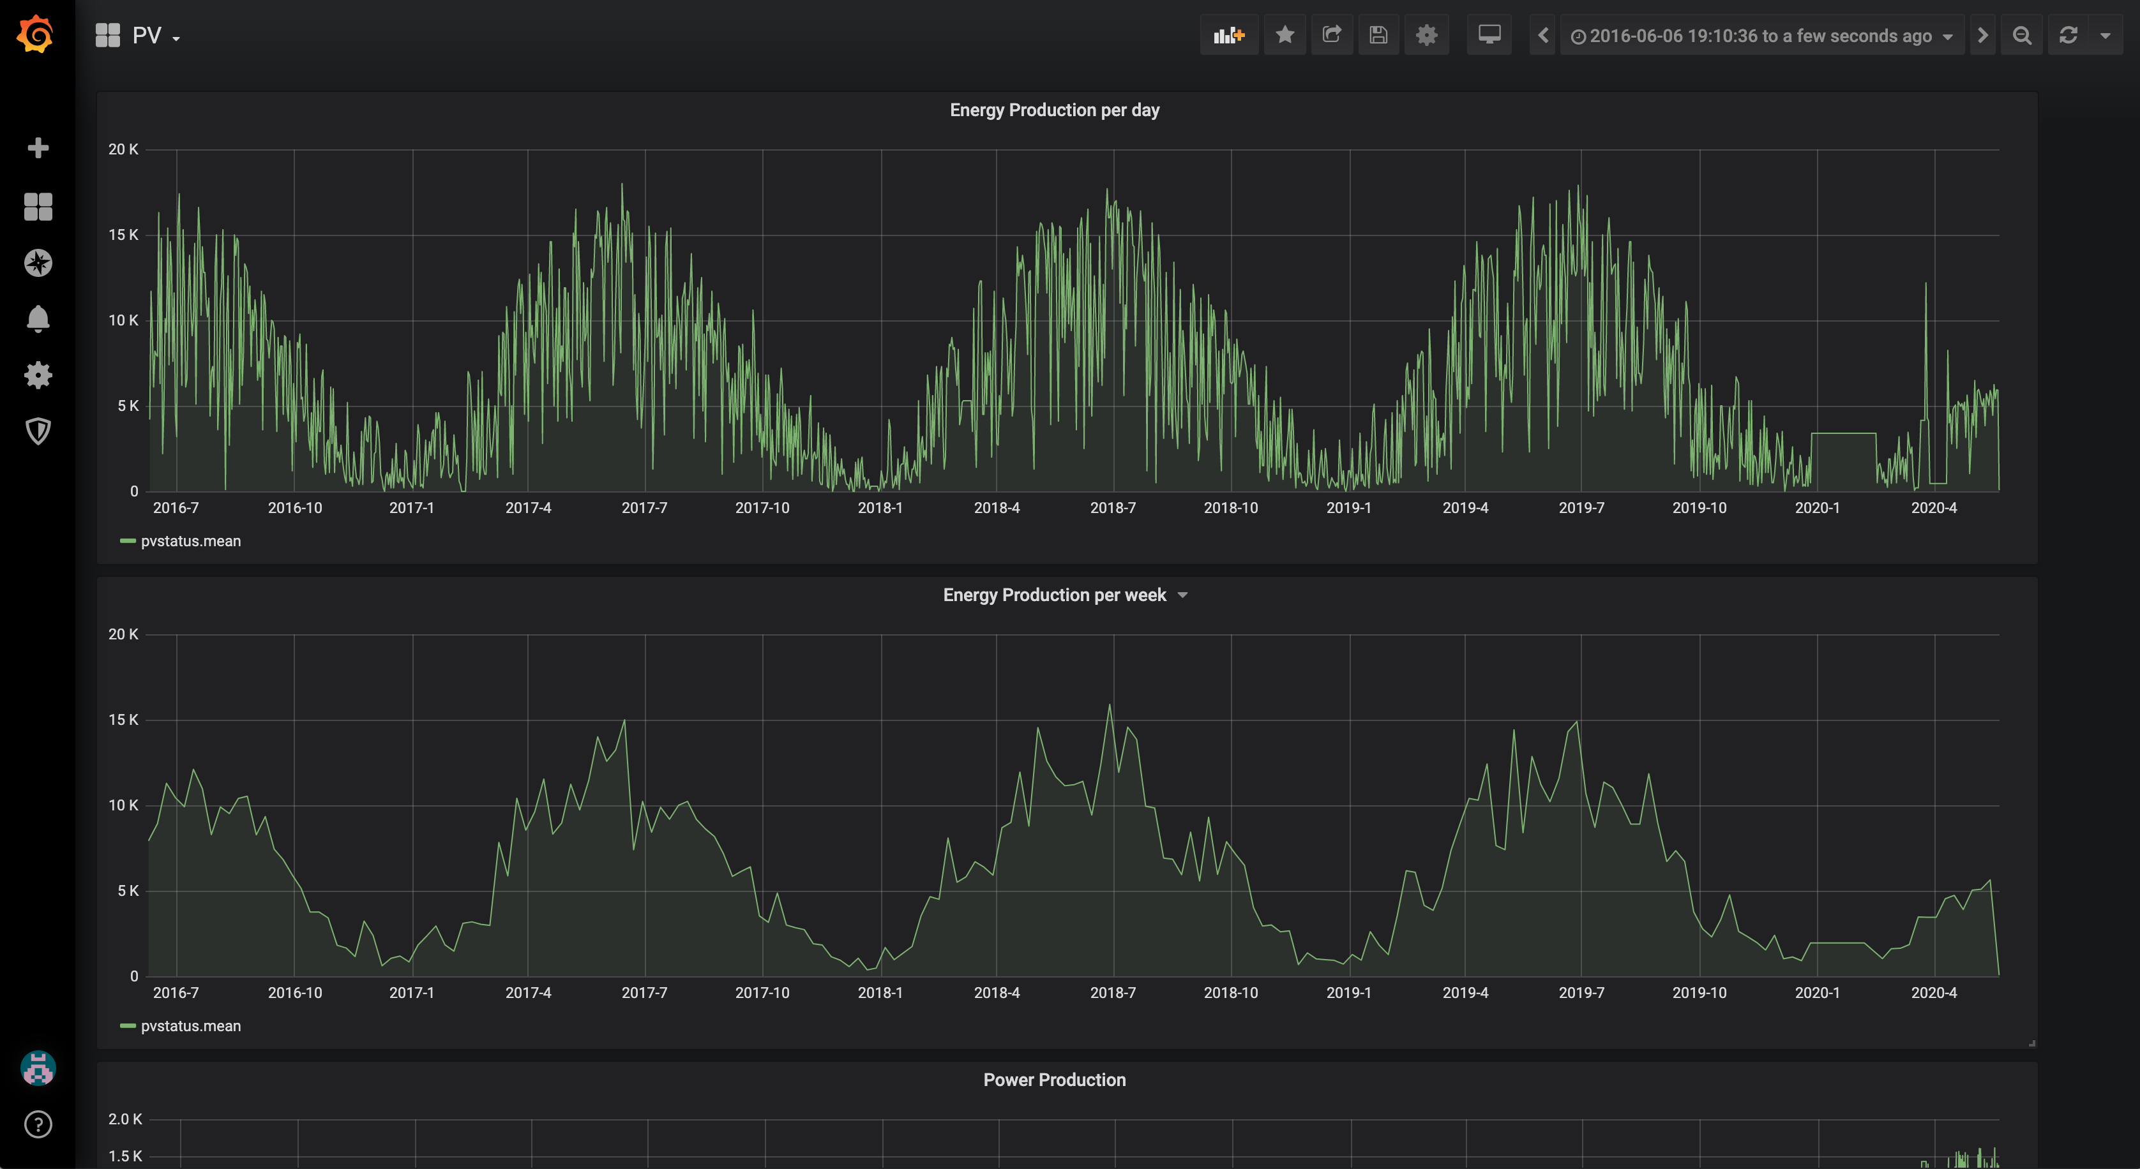Click the 2018-7 x-axis label in per day chart
The height and width of the screenshot is (1169, 2140).
pyautogui.click(x=1112, y=507)
